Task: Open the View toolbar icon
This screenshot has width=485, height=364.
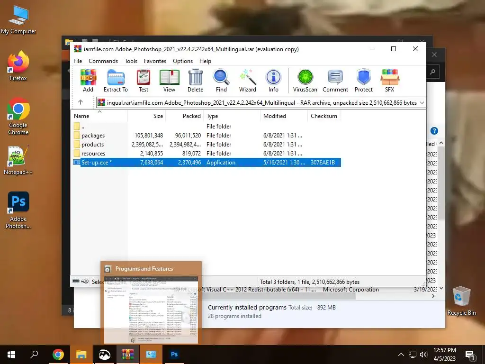Action: coord(169,80)
